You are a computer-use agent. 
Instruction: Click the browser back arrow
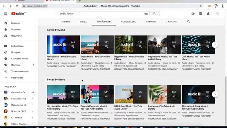click(4, 6)
